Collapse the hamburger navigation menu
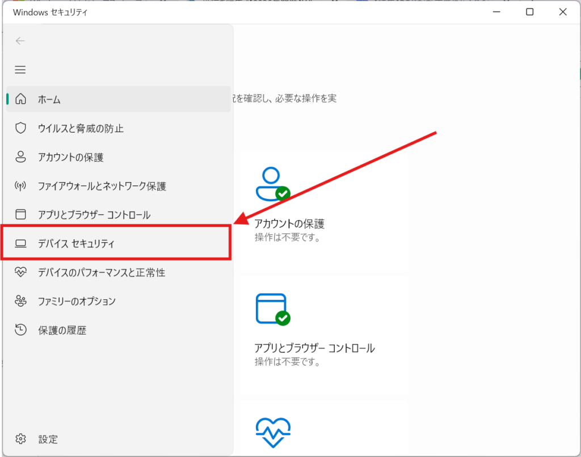The image size is (581, 457). coord(20,70)
